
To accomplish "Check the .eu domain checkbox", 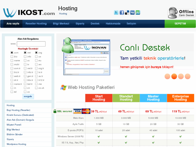I will (36, 60).
